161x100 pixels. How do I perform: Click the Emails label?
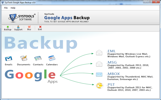click(x=9, y=64)
